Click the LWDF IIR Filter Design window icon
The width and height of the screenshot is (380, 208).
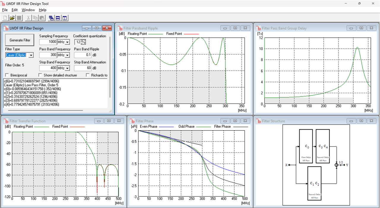point(6,28)
